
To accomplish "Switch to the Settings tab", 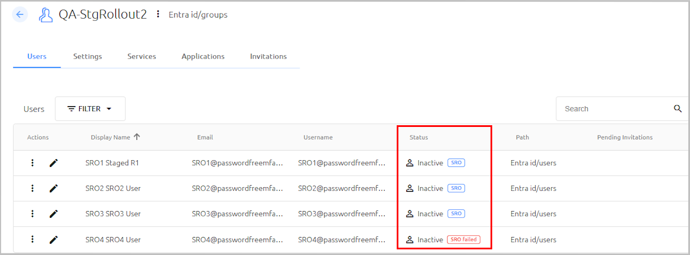I will (x=88, y=56).
